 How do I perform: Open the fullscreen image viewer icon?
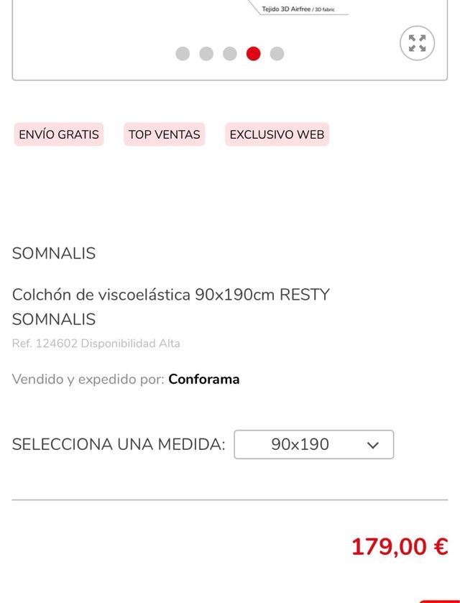(417, 43)
